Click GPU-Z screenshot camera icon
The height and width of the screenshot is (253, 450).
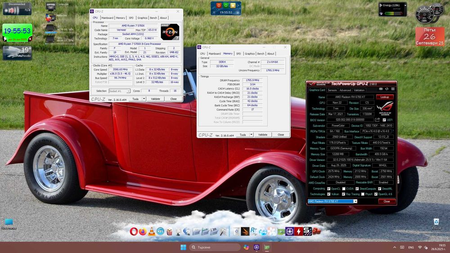[x=380, y=89]
